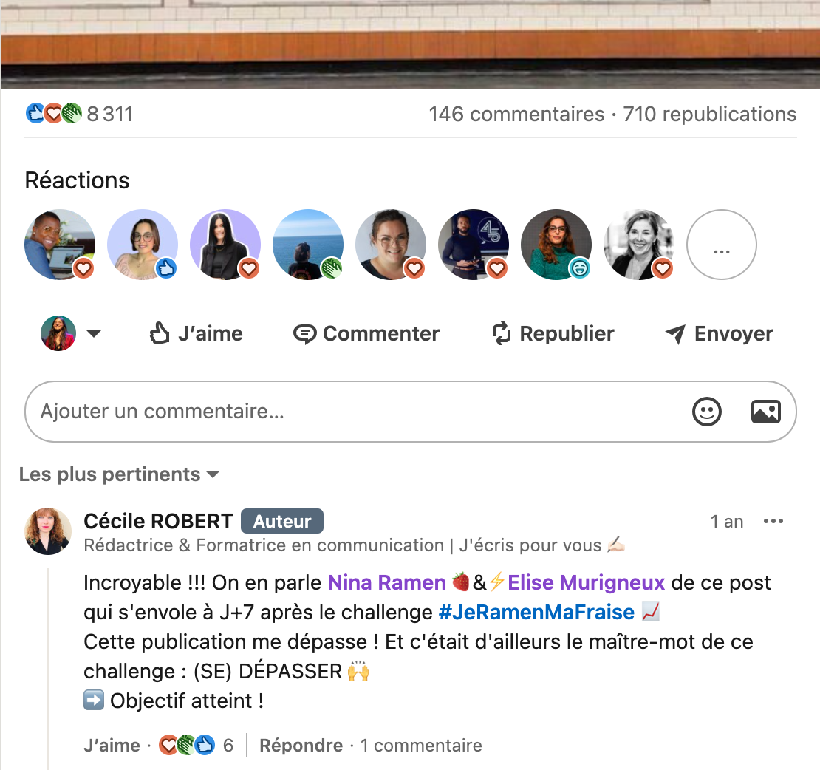This screenshot has width=820, height=770.
Task: Click the reaction icons beside 8 311
Action: point(54,114)
